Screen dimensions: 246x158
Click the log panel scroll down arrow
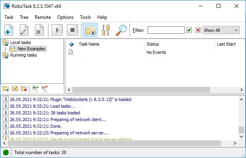coord(241,137)
